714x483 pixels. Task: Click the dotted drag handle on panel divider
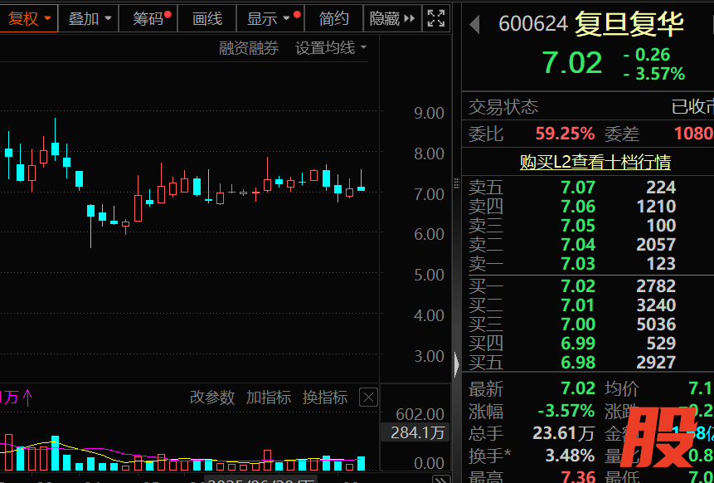pyautogui.click(x=455, y=183)
